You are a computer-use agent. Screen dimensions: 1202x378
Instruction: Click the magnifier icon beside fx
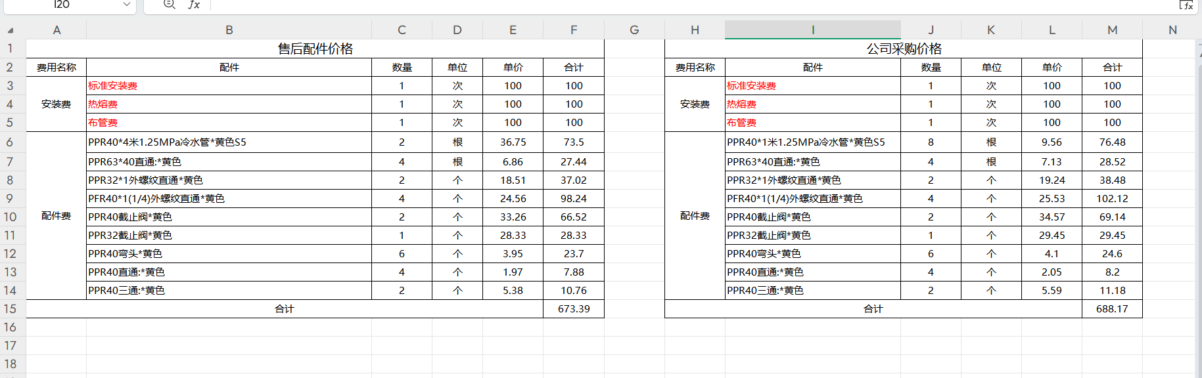pyautogui.click(x=169, y=5)
